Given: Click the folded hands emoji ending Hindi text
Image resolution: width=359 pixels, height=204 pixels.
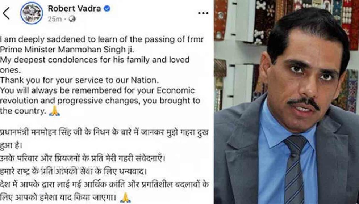Looking at the screenshot, I should (x=125, y=197).
